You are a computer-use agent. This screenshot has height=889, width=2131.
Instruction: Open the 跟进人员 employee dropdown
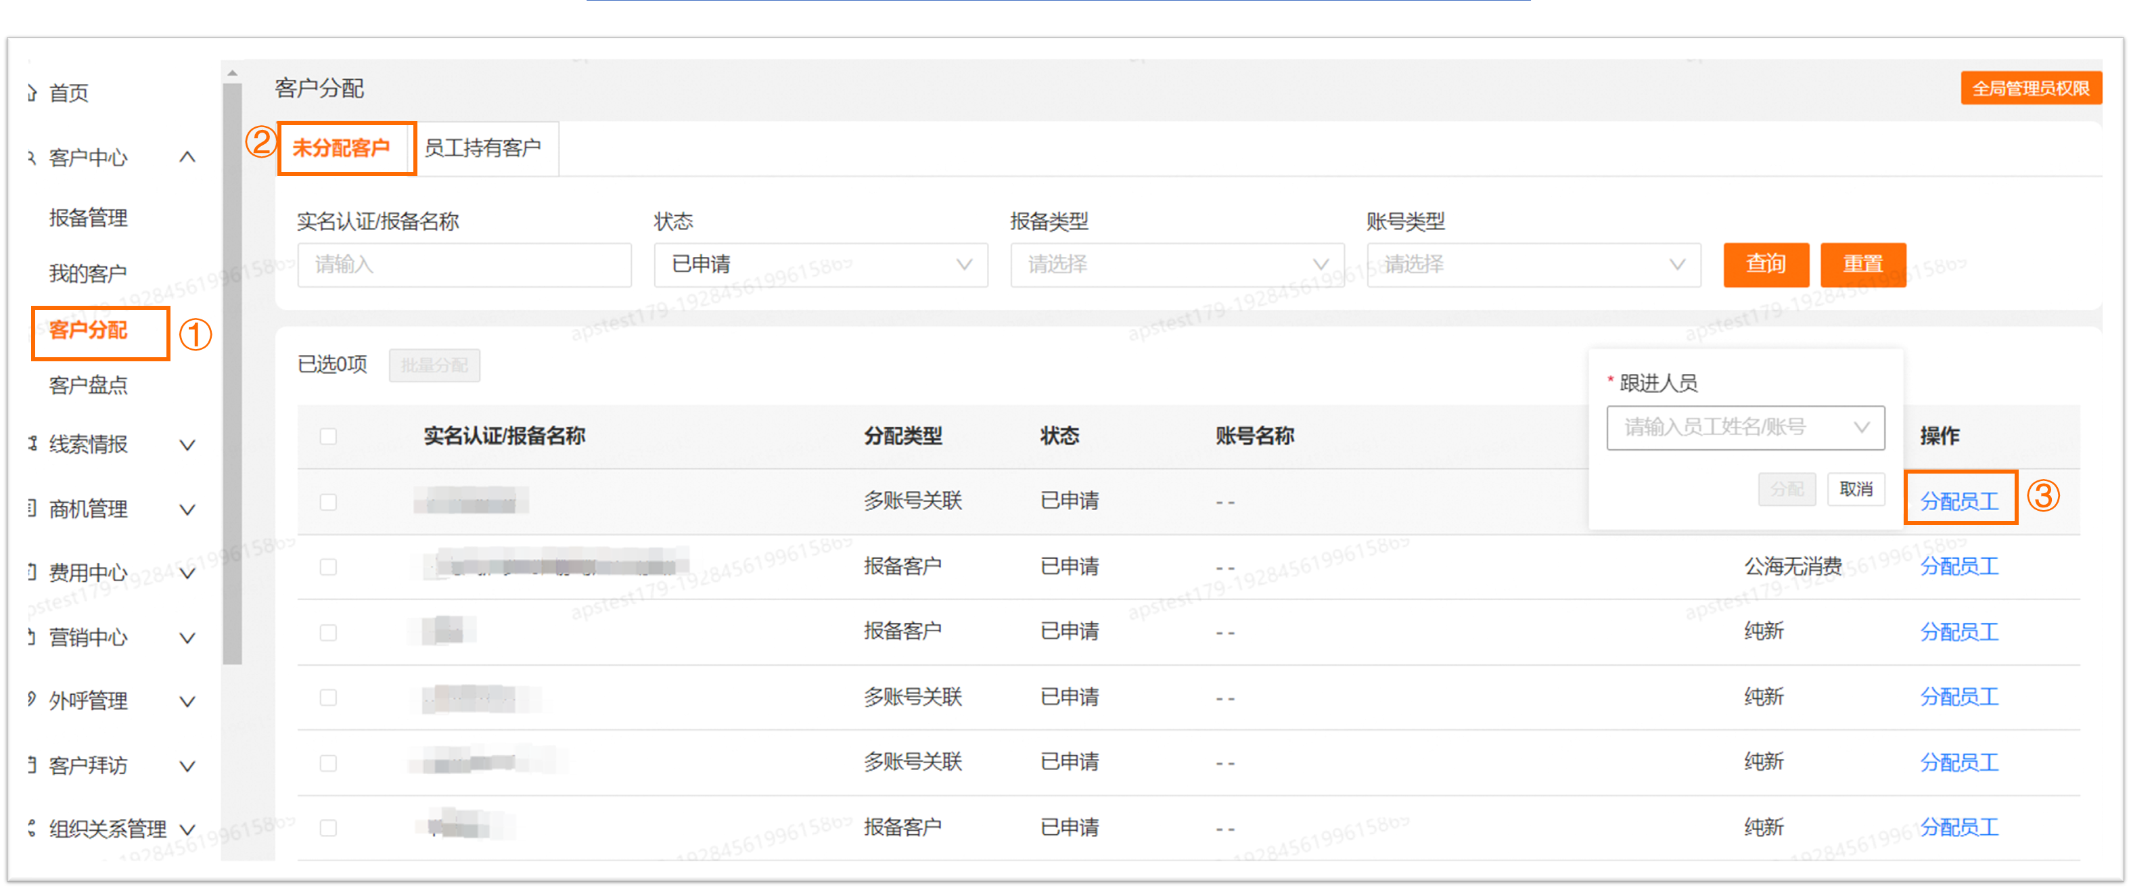pos(1745,428)
